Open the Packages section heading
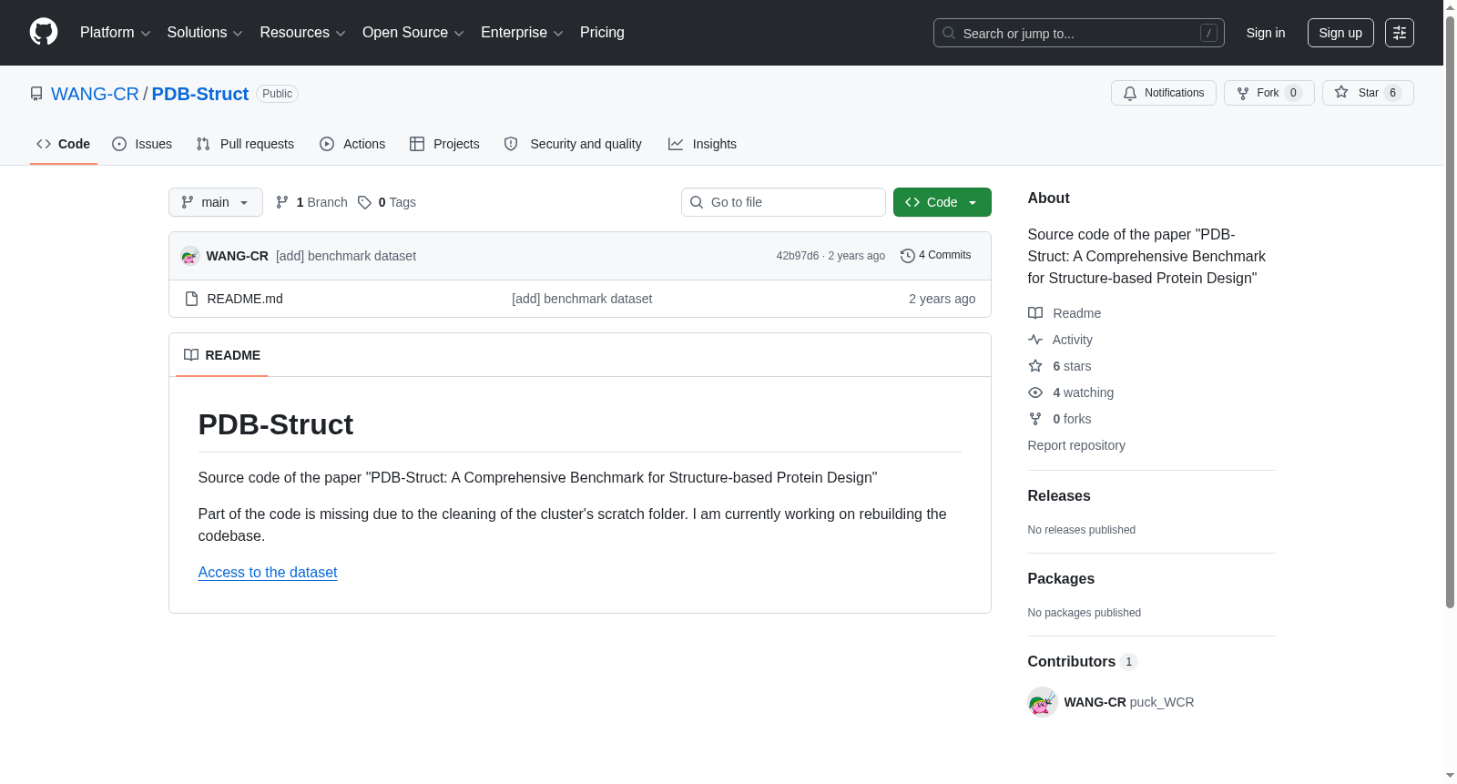 (1061, 578)
